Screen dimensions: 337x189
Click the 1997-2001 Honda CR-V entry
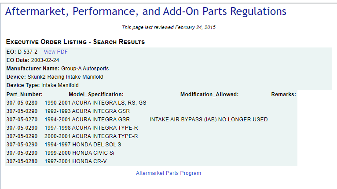[x=75, y=161]
